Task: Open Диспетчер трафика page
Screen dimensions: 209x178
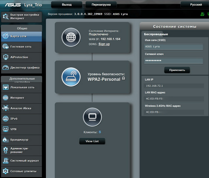Action: [21, 68]
